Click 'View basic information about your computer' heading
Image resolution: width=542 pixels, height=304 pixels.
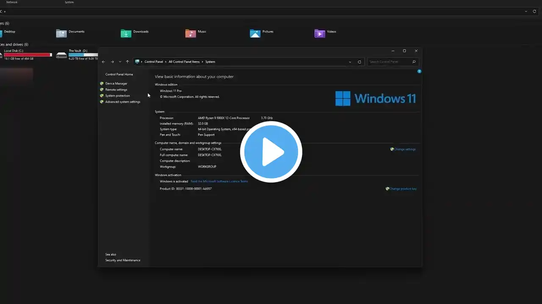point(194,77)
